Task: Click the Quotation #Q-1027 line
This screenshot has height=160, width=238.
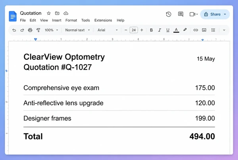Action: [x=58, y=67]
